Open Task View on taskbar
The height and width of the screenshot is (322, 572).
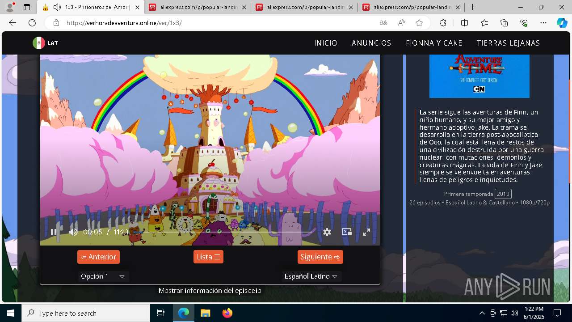coord(161,313)
